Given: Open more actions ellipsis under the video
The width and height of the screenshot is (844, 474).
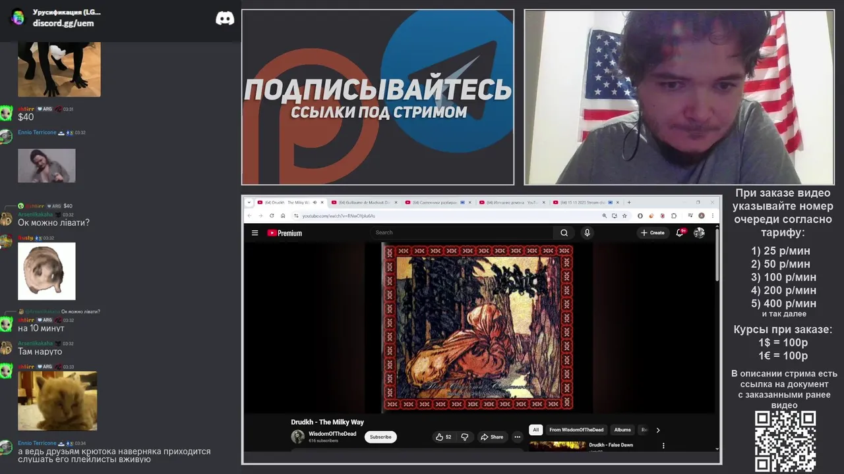Looking at the screenshot, I should [x=518, y=436].
